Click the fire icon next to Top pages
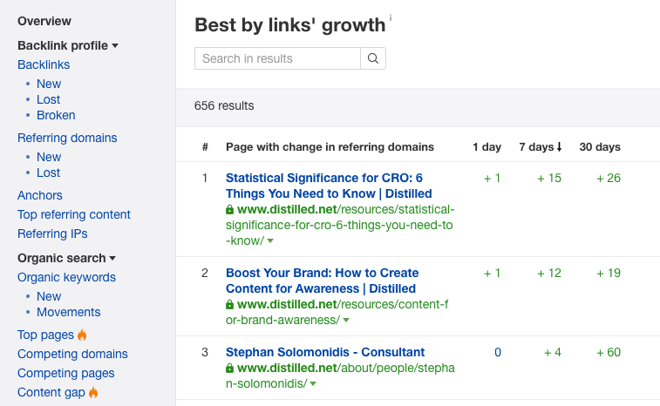660x406 pixels. tap(82, 335)
